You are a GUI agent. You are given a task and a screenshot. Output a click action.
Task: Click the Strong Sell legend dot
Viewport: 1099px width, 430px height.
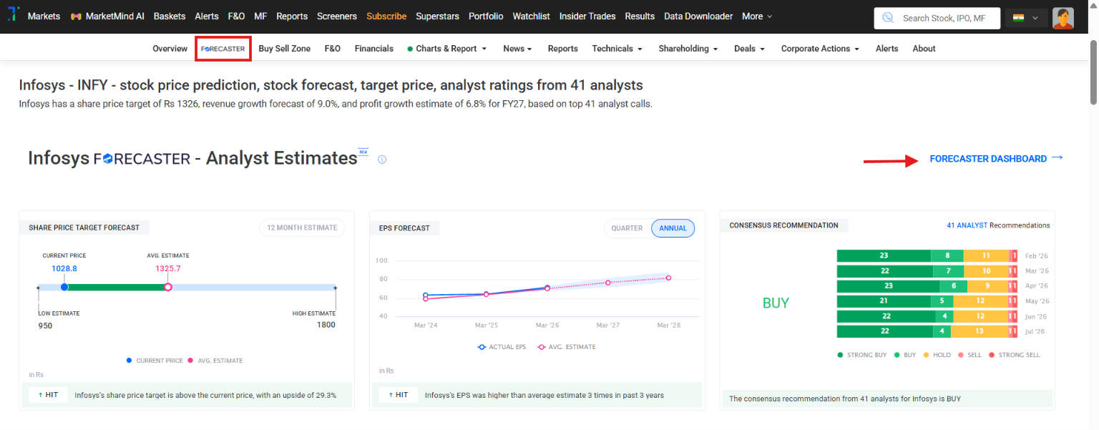(x=992, y=355)
